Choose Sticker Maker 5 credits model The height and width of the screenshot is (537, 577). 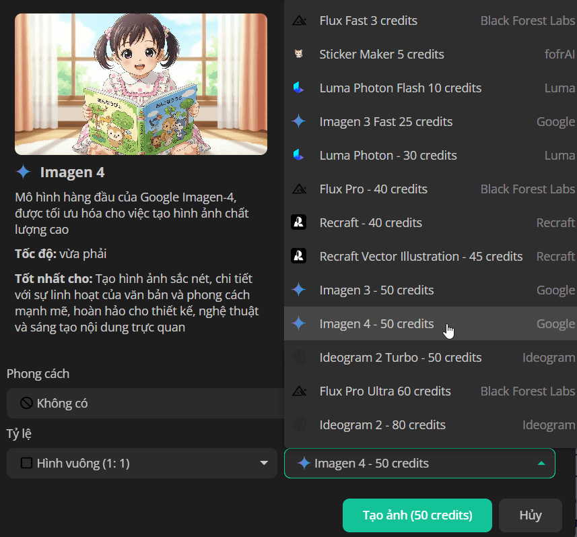[430, 54]
